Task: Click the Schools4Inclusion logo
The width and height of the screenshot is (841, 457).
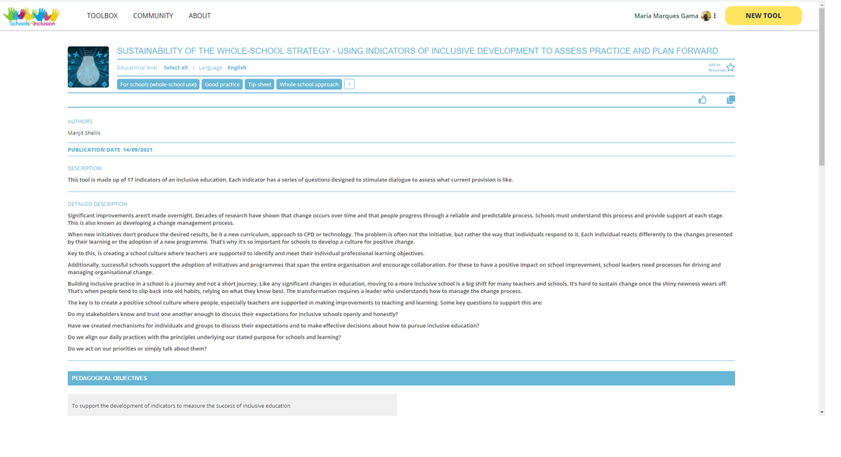Action: 32,16
